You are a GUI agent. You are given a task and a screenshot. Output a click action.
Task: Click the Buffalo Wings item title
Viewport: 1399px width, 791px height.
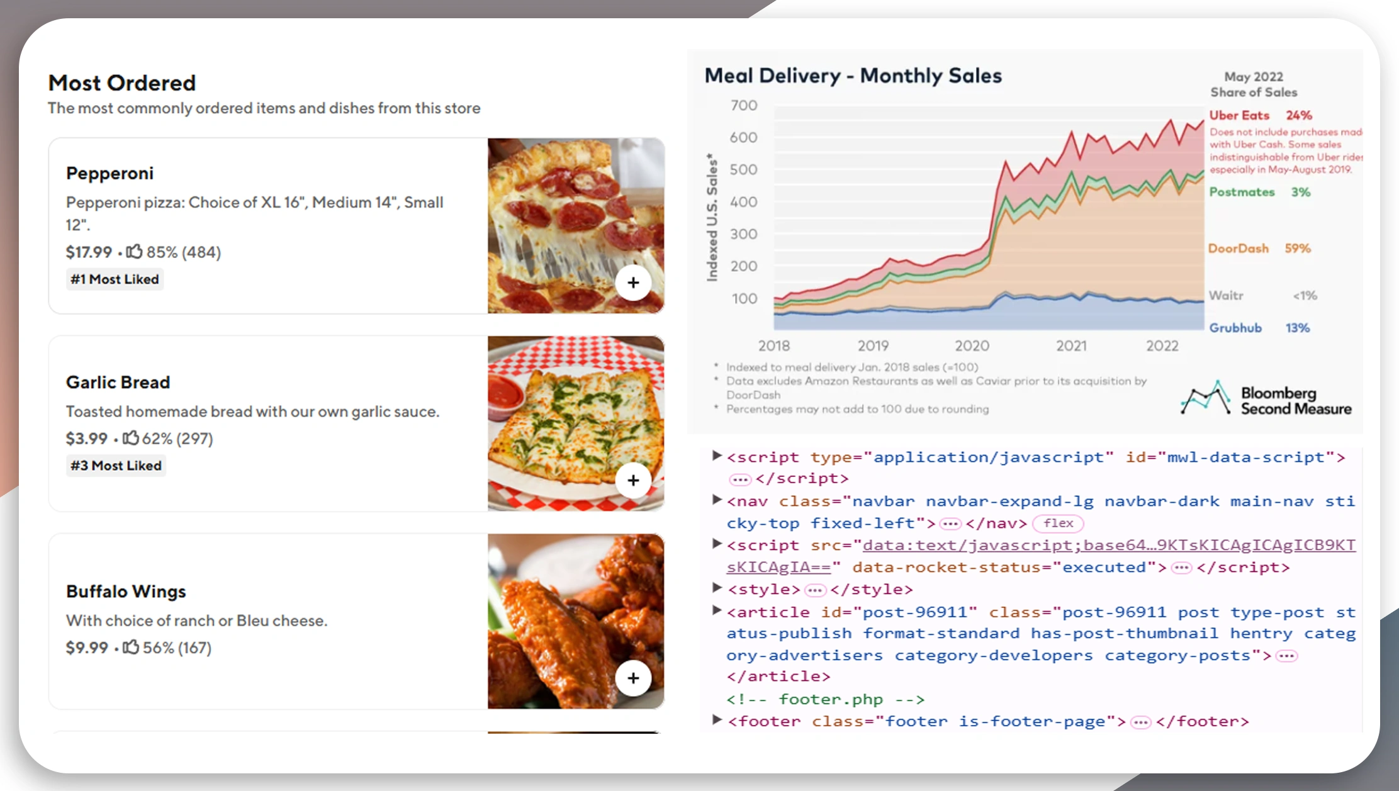coord(126,591)
